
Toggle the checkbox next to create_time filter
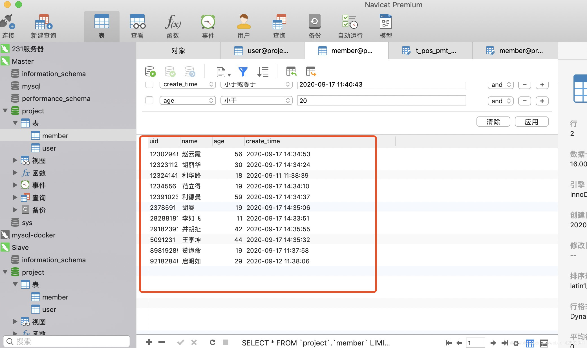click(x=149, y=85)
